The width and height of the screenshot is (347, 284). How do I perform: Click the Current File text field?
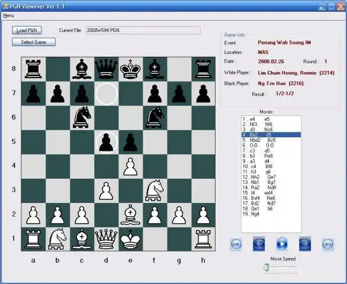143,30
